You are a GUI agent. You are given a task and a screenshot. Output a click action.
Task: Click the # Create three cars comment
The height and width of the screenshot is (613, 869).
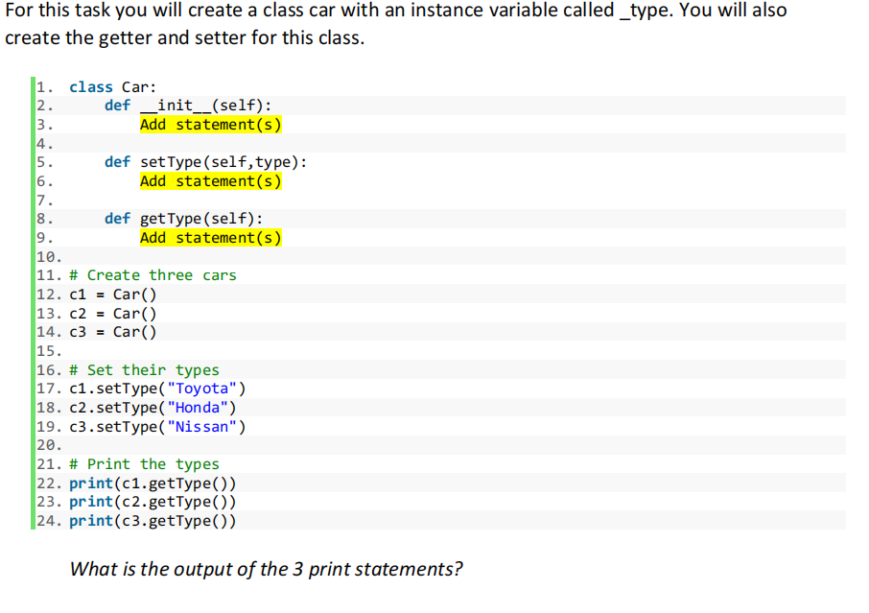[x=153, y=274]
